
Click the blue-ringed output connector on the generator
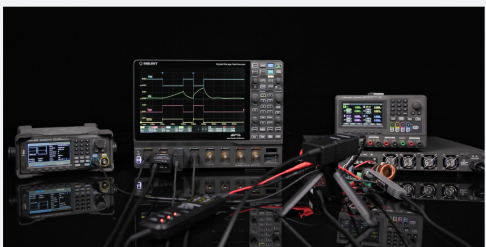(x=95, y=161)
